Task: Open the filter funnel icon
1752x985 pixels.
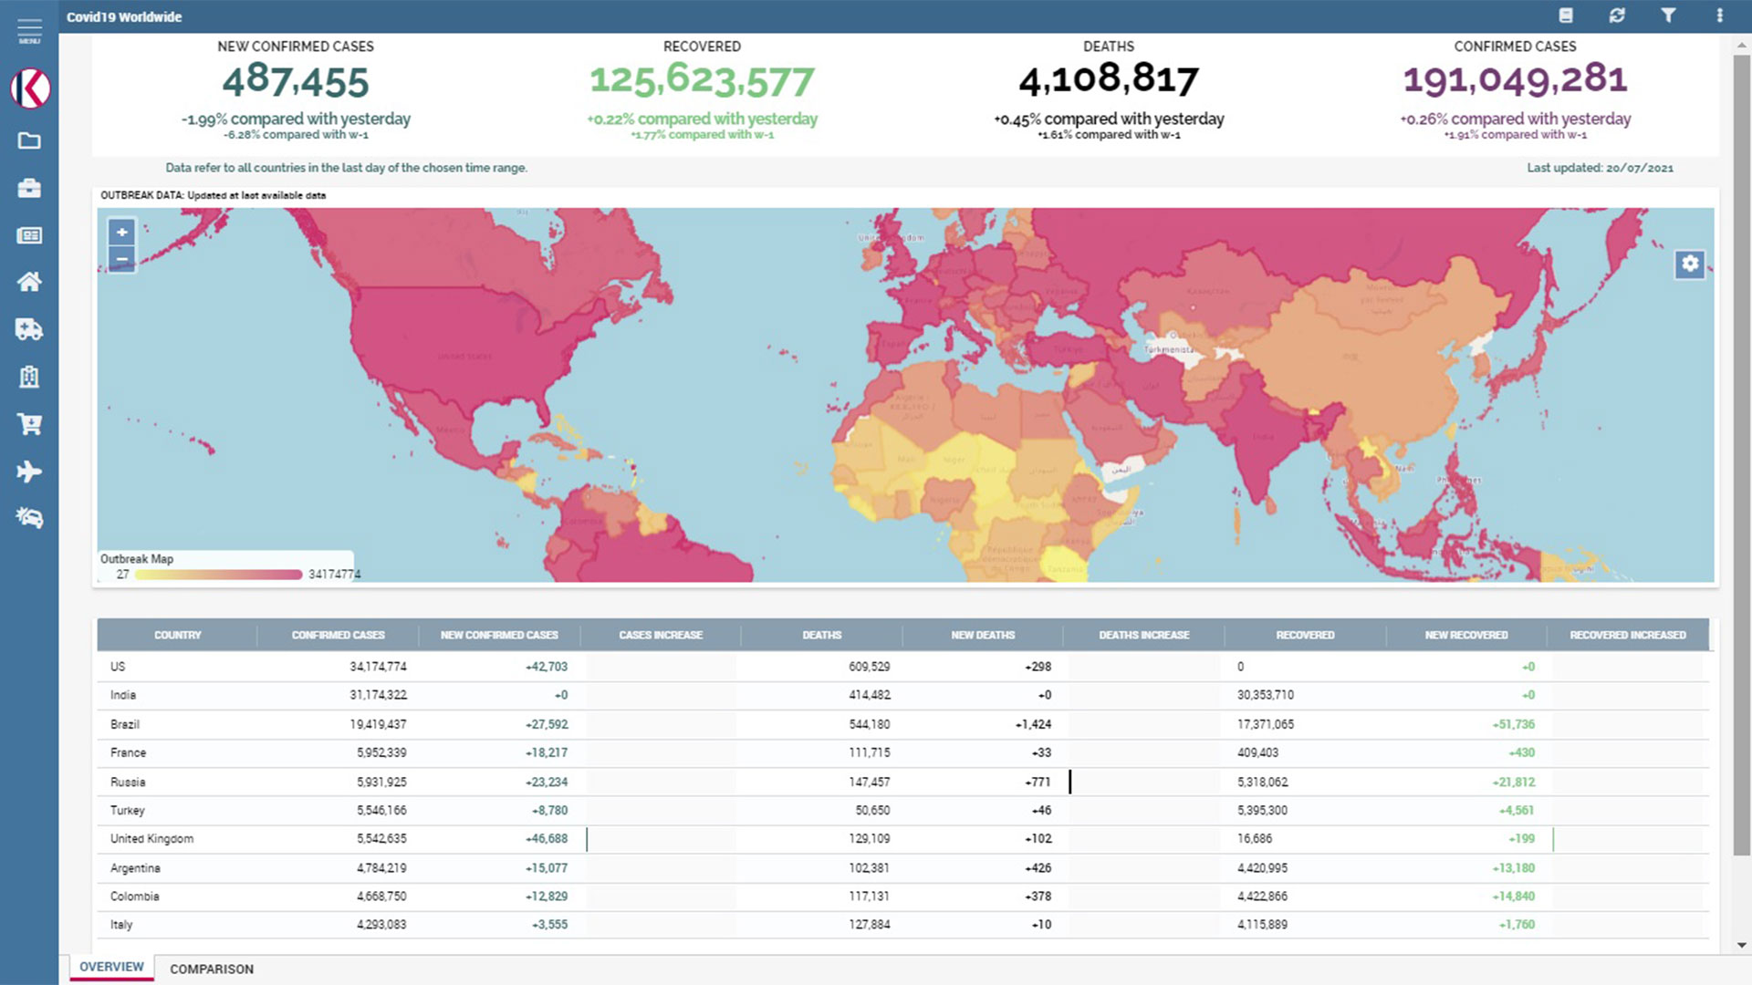Action: tap(1668, 16)
